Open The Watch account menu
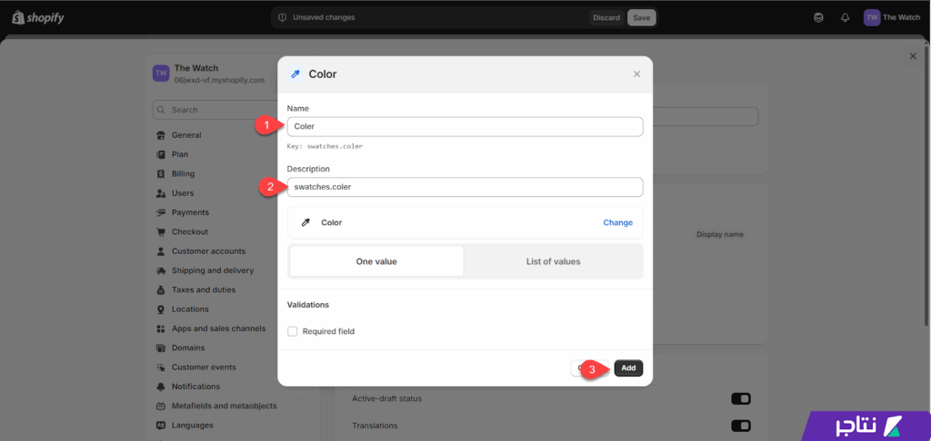Viewport: 931px width, 441px height. point(891,17)
